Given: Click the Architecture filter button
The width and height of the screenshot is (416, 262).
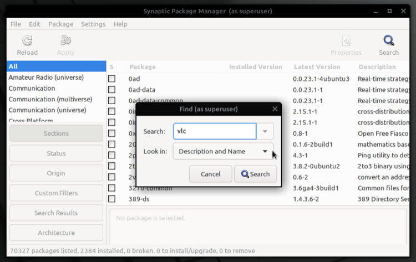Looking at the screenshot, I should tap(56, 233).
